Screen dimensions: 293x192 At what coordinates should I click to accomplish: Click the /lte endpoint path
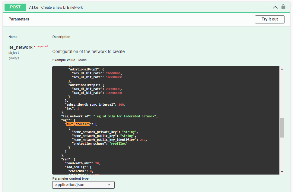[33, 7]
